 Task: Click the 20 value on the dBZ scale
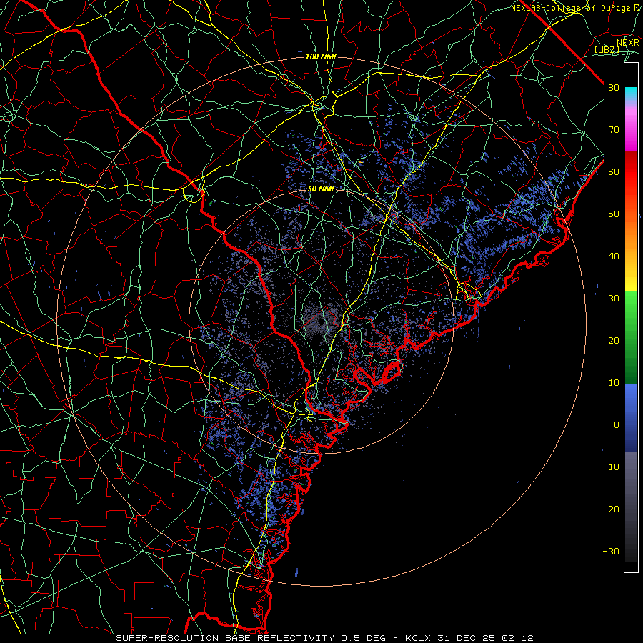pos(614,341)
